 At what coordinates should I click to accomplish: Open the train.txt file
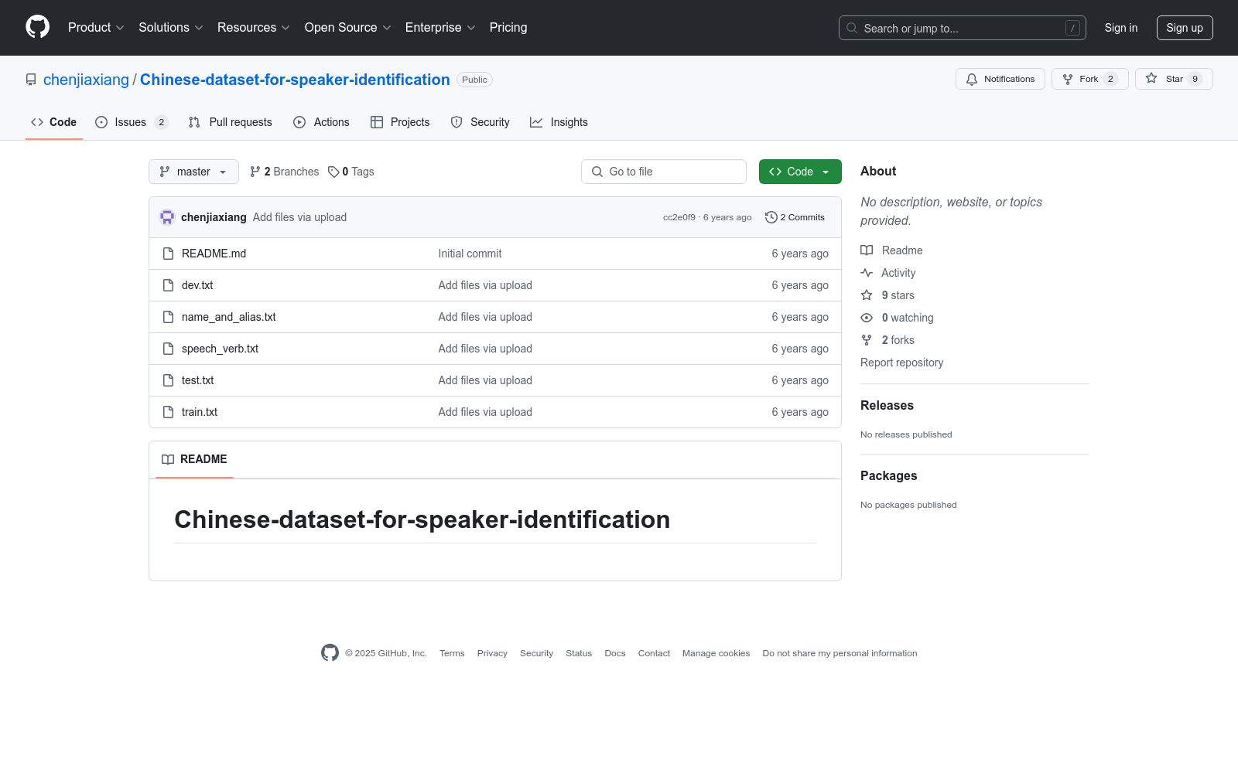click(200, 412)
